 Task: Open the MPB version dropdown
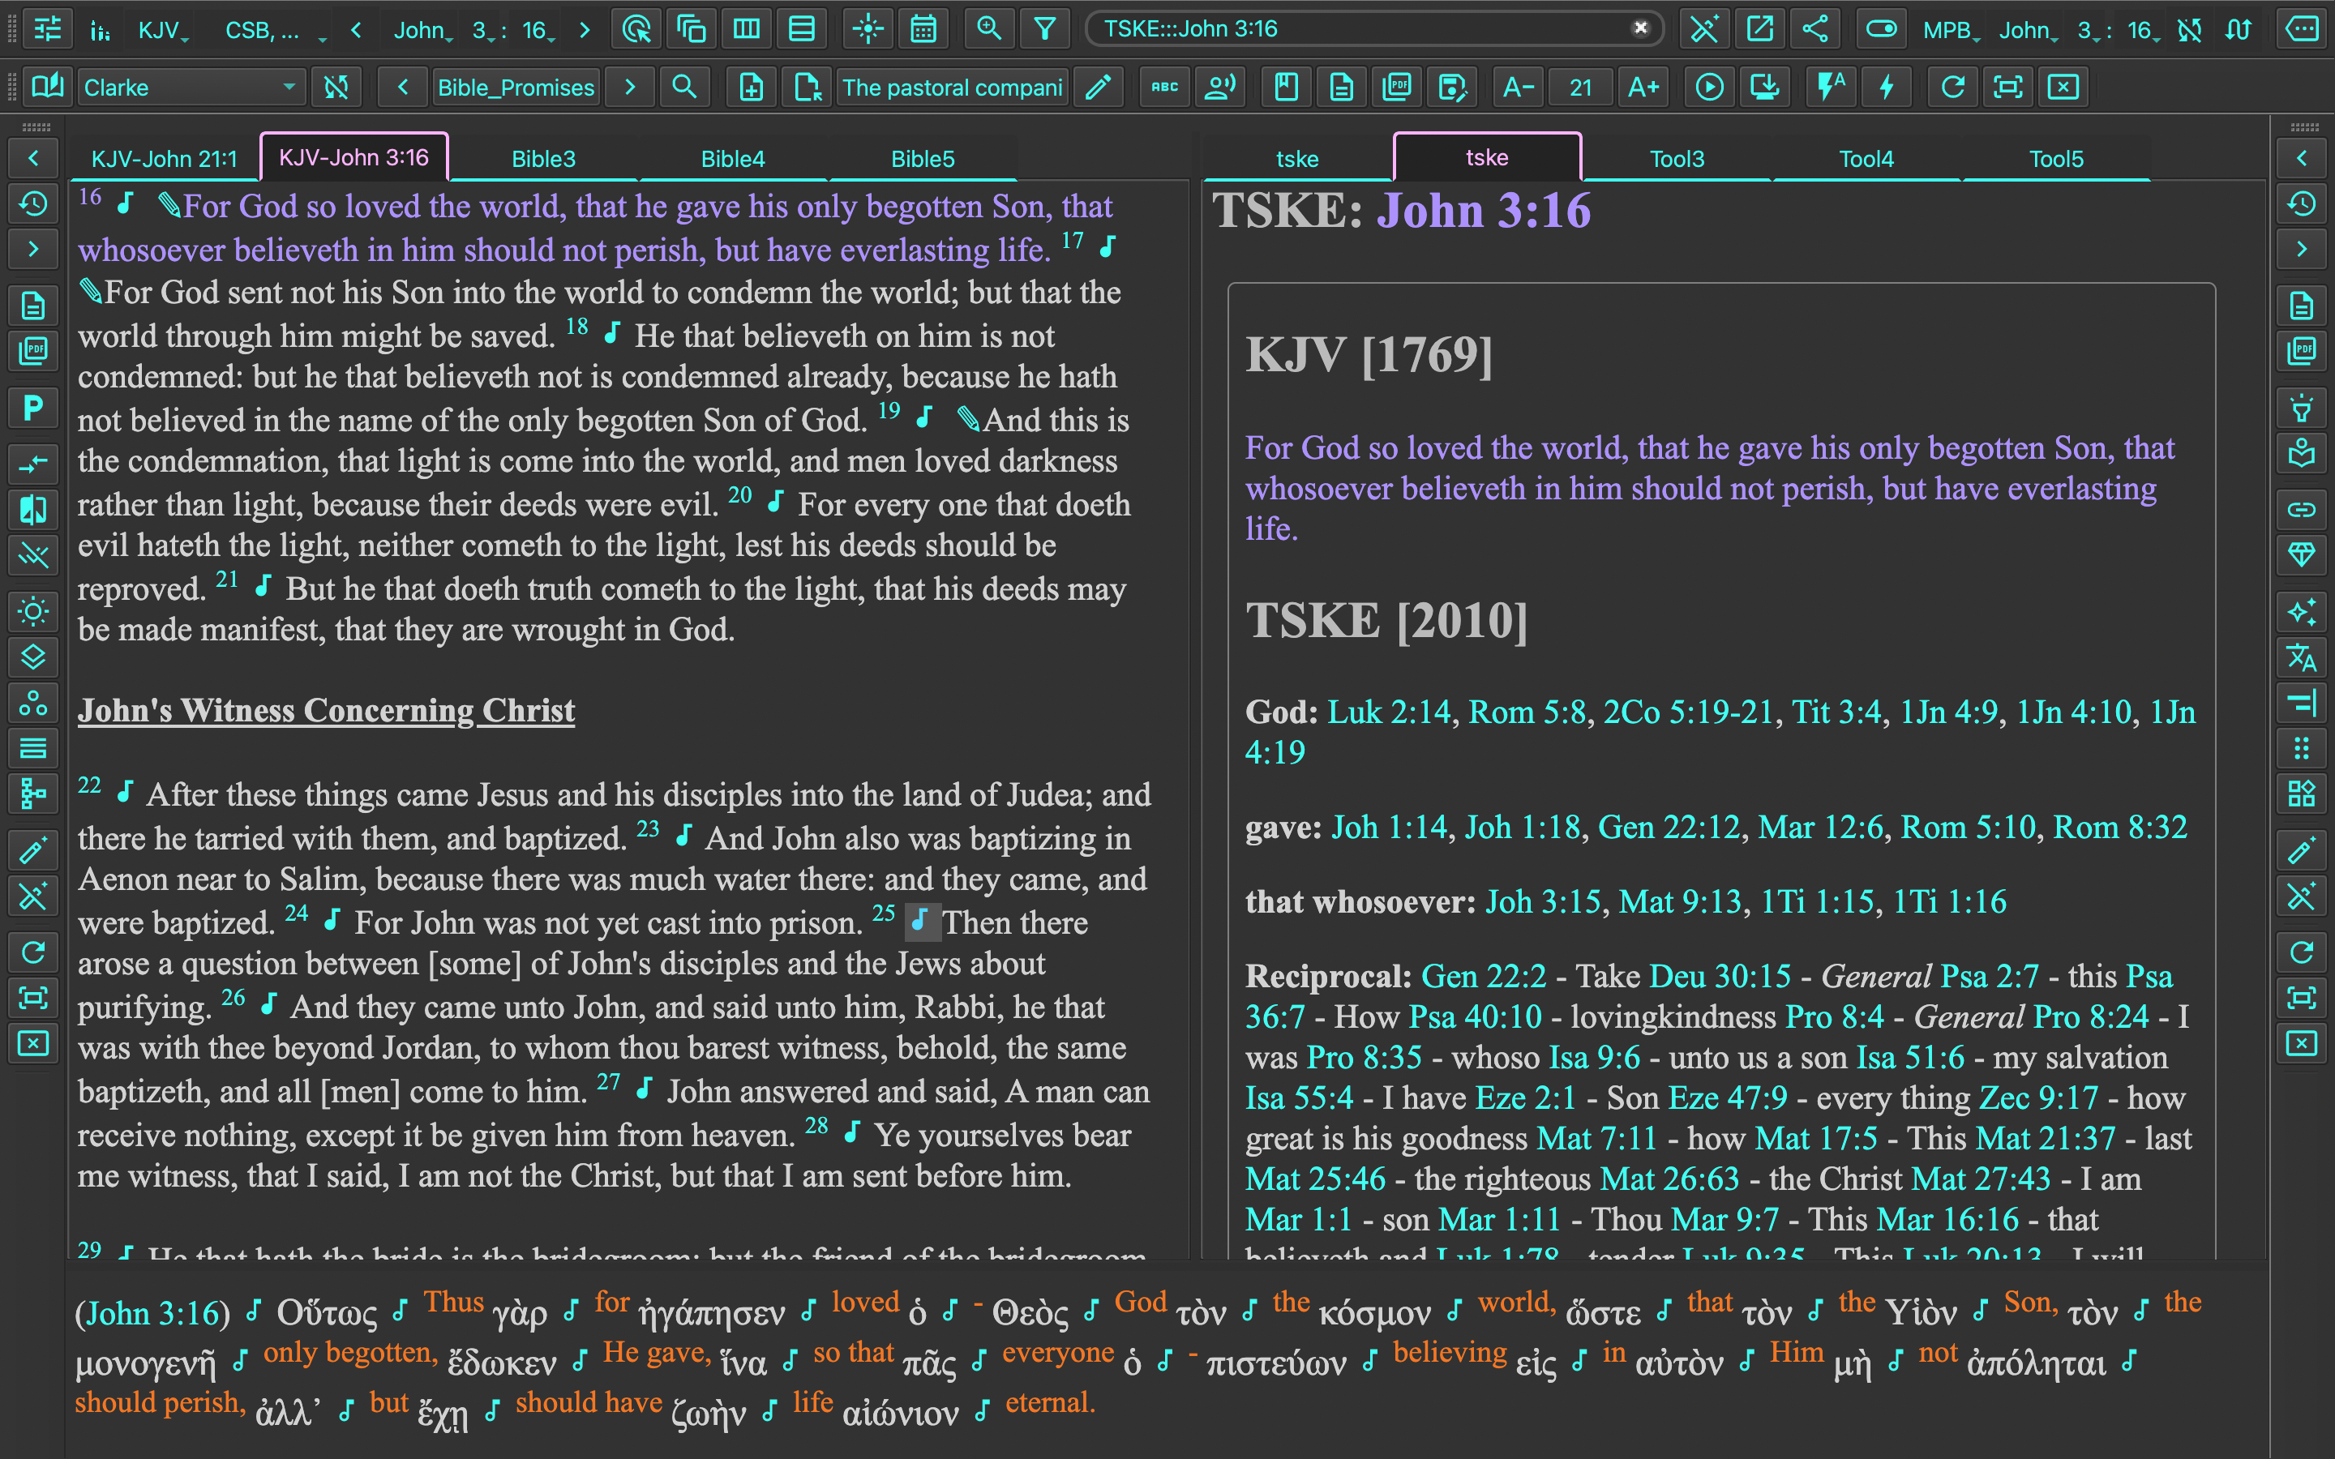click(1951, 30)
